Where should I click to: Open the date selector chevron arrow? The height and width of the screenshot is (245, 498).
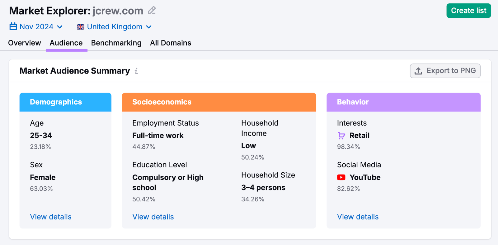[60, 27]
